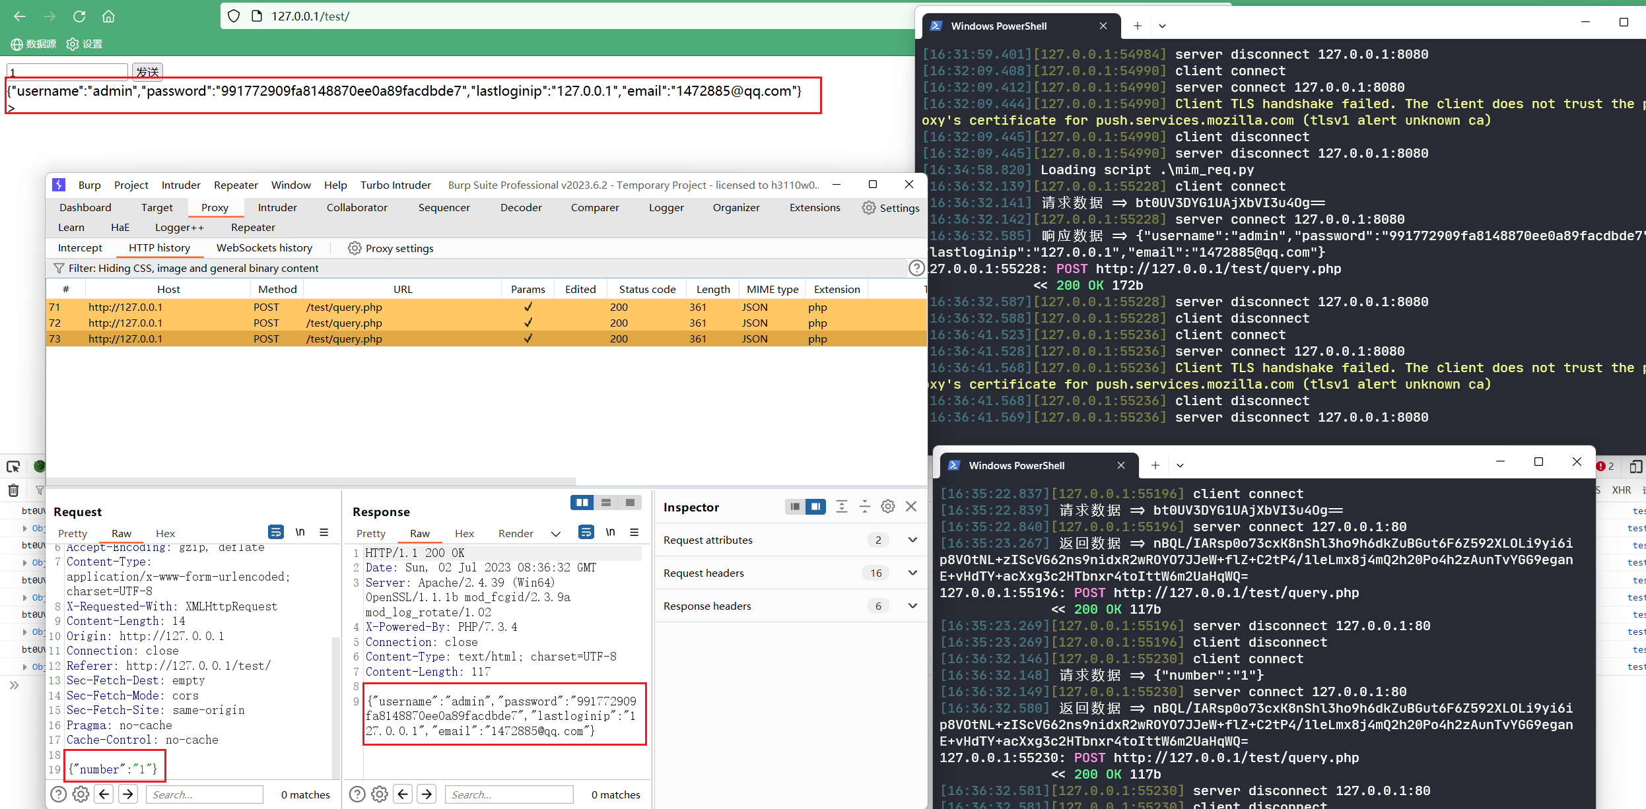This screenshot has height=809, width=1646.
Task: Open Response view tabs dropdown chevron
Action: (555, 534)
